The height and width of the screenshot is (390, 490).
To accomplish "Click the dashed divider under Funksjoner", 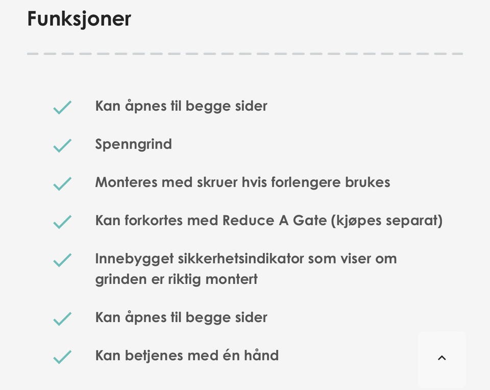I will click(245, 54).
